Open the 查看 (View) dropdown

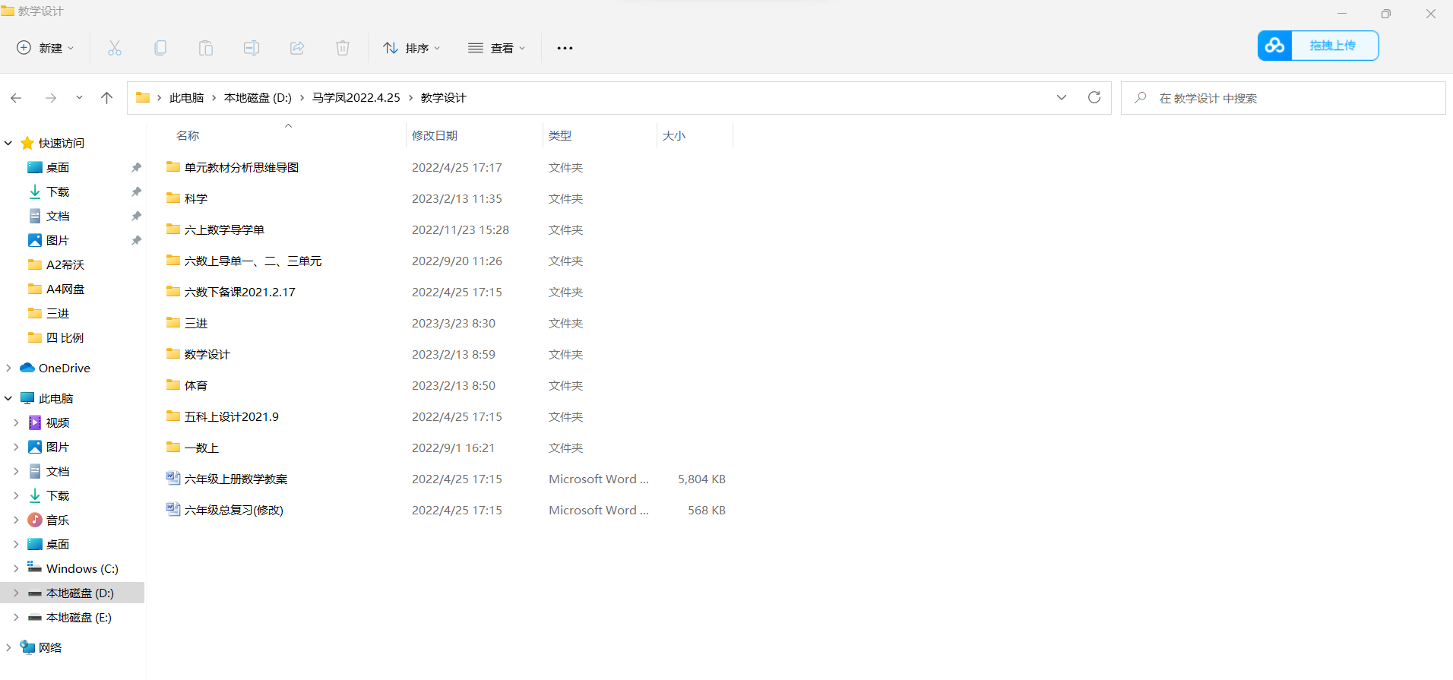[496, 48]
